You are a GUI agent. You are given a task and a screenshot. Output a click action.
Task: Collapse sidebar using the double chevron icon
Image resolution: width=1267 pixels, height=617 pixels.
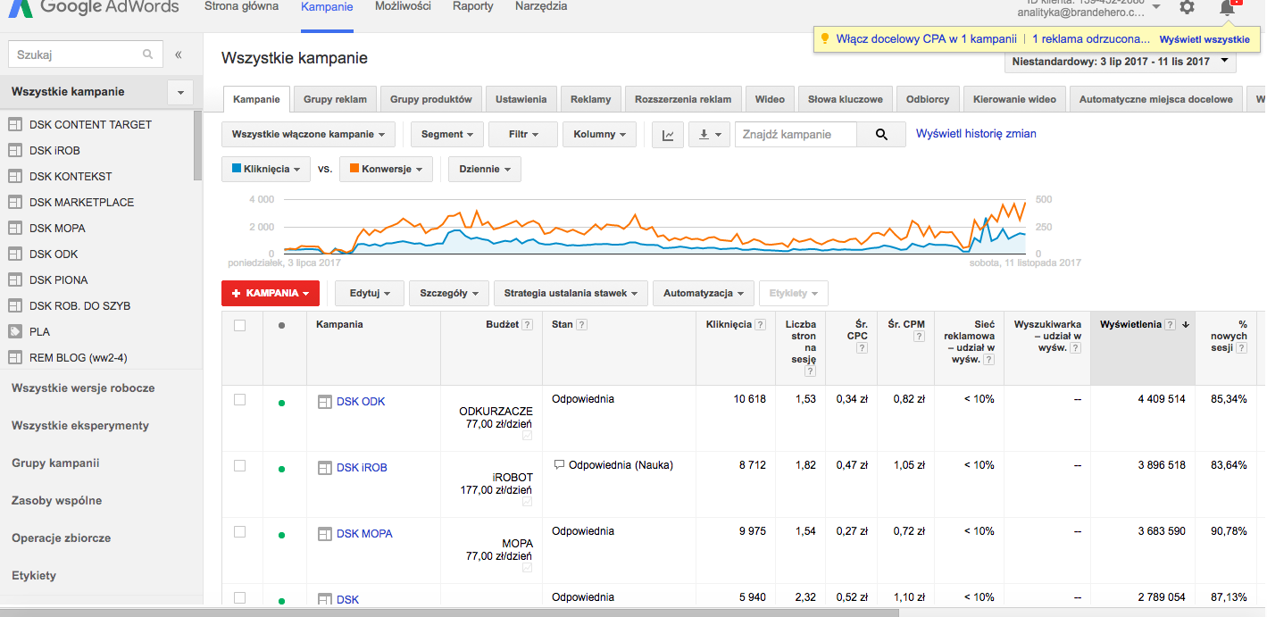coord(179,54)
